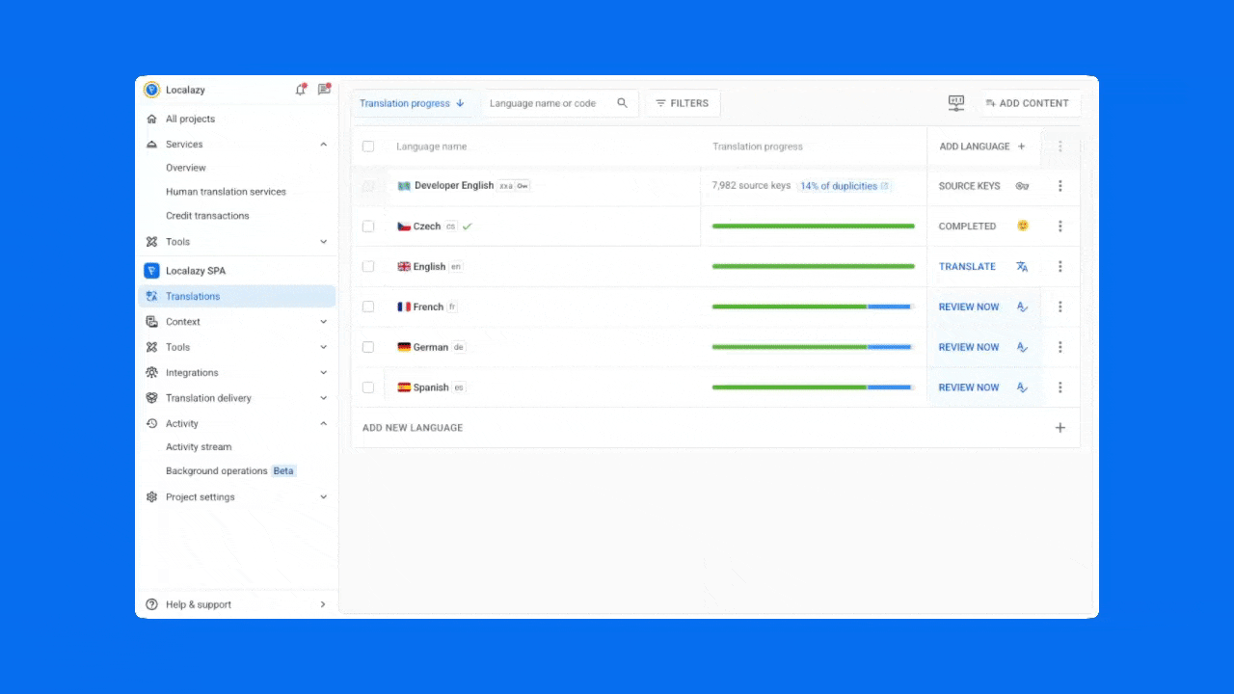
Task: Open the messages icon beside the bell
Action: coord(324,90)
